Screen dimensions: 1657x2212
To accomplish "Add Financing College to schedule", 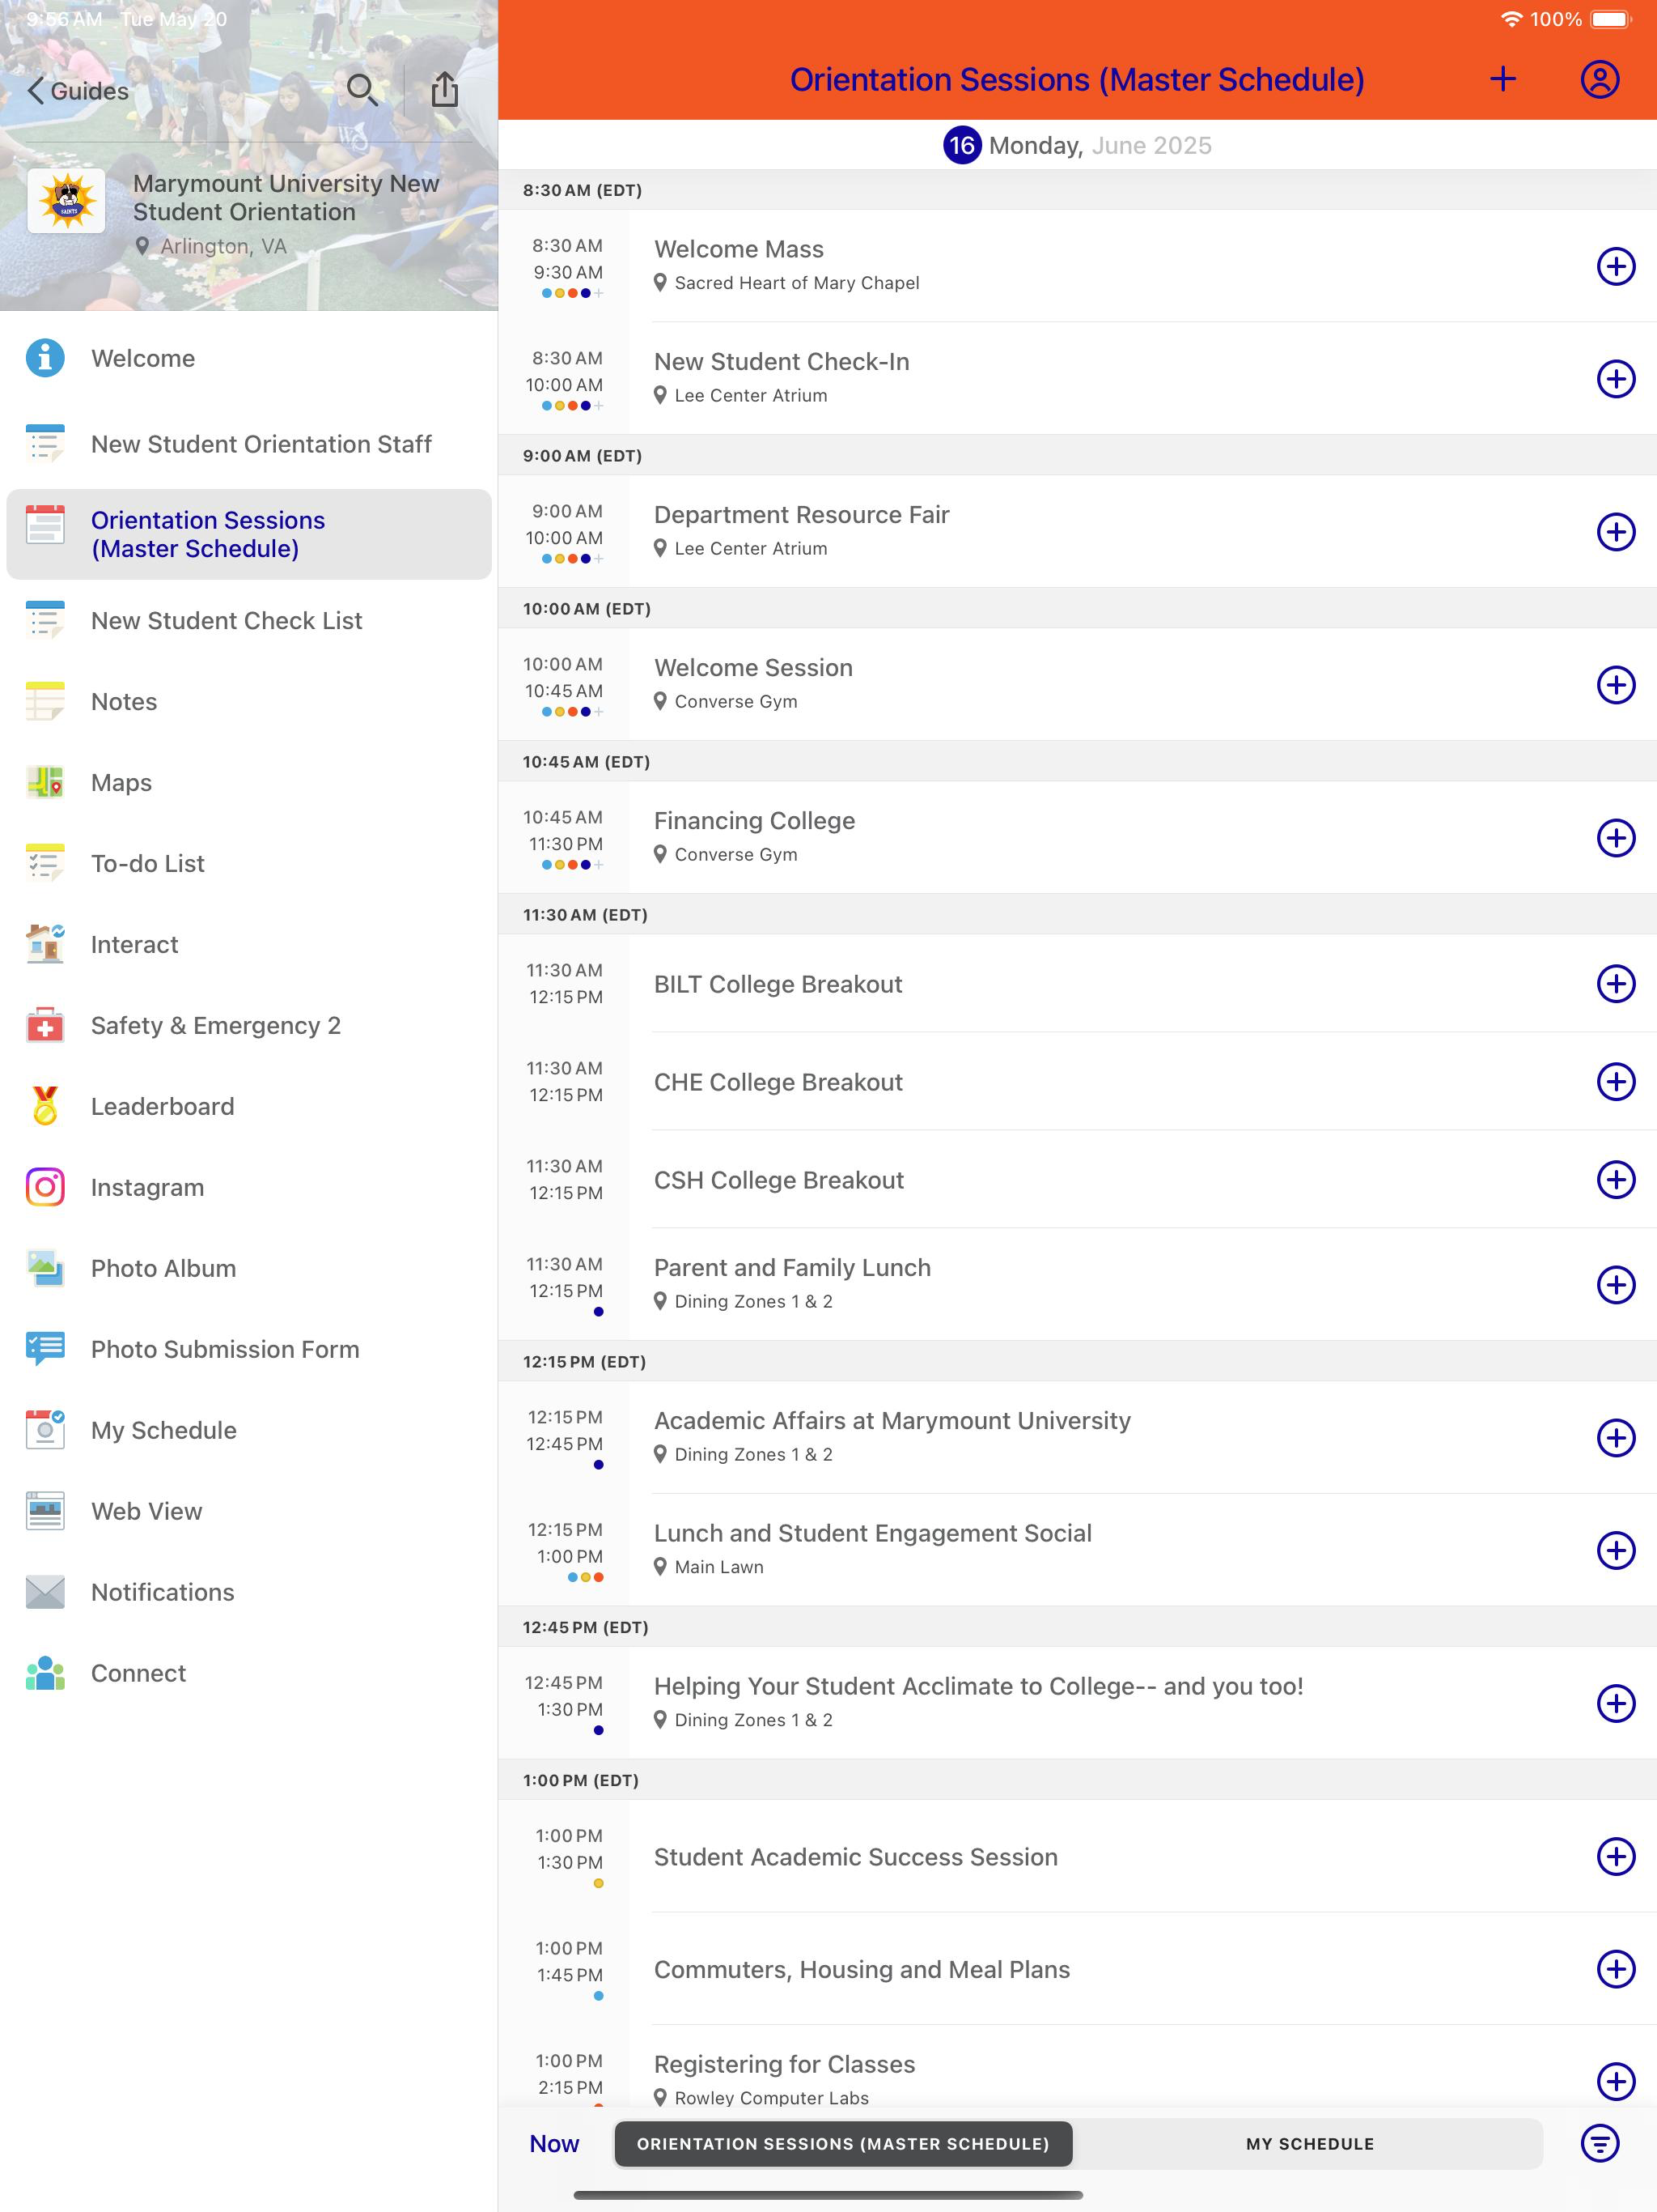I will click(x=1616, y=838).
